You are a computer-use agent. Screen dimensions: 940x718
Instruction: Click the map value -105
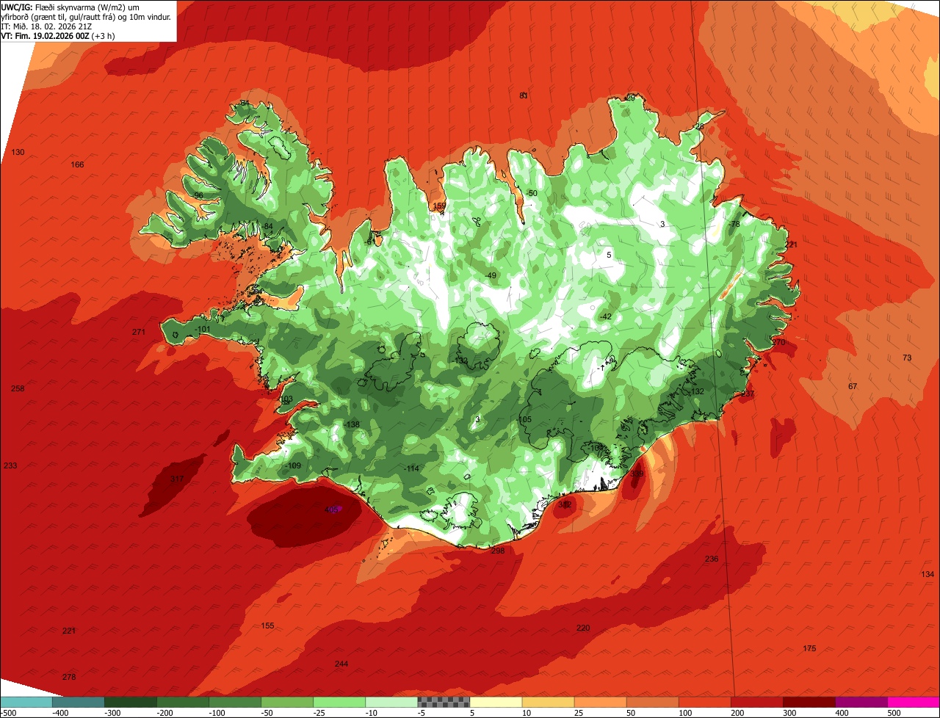(x=524, y=419)
